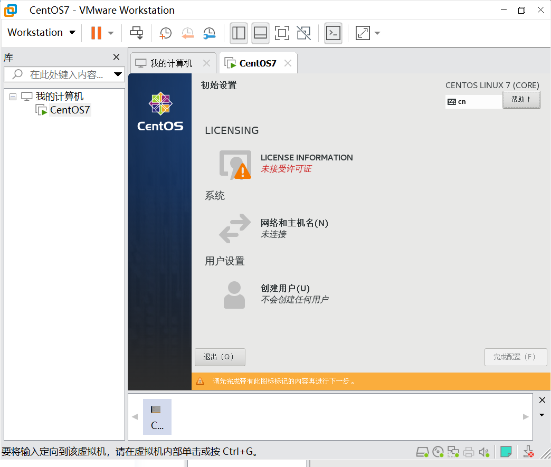The width and height of the screenshot is (551, 467).
Task: Revert to the previous snapshot
Action: (x=188, y=33)
